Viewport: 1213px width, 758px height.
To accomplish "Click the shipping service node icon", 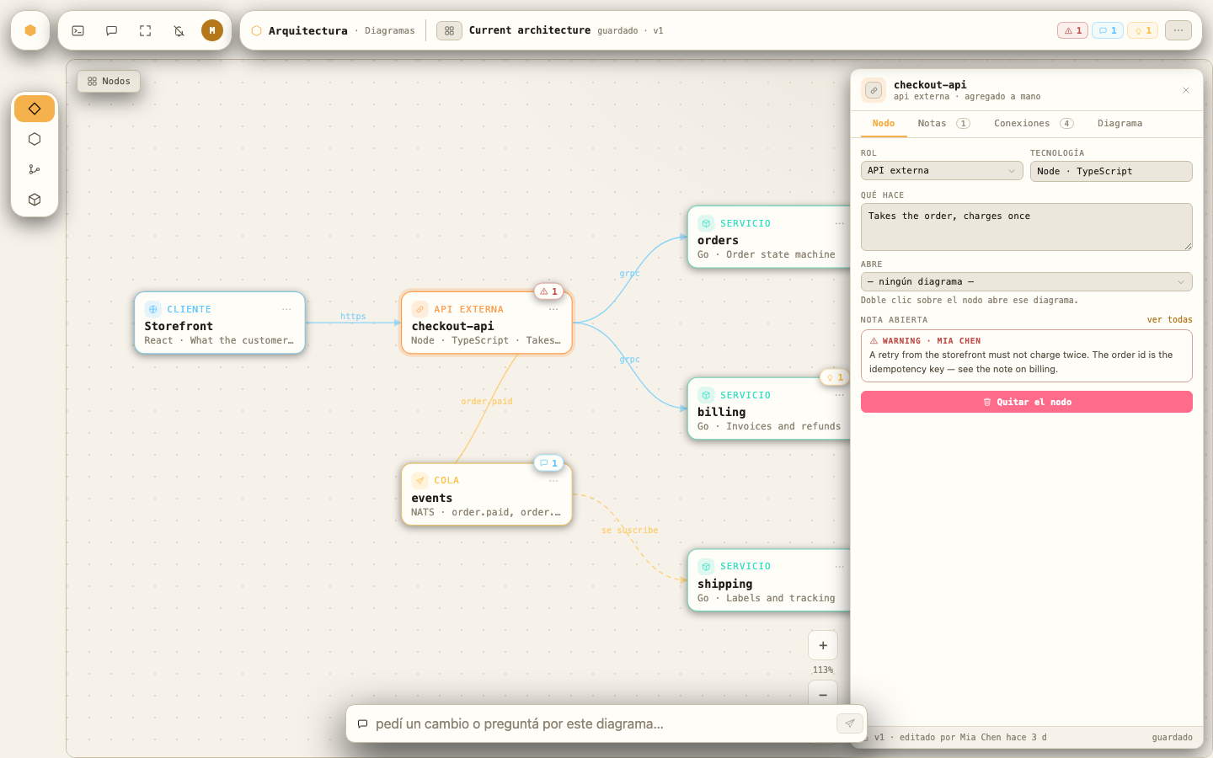I will [706, 567].
